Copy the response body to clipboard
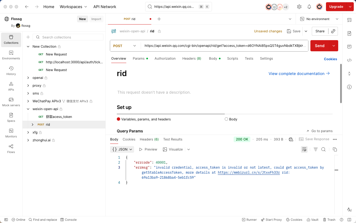 pos(335,149)
